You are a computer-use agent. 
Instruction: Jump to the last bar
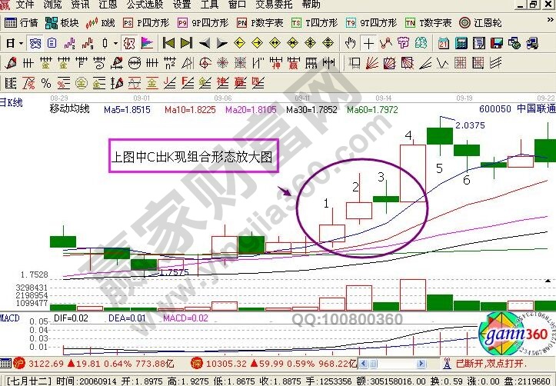pyautogui.click(x=187, y=44)
